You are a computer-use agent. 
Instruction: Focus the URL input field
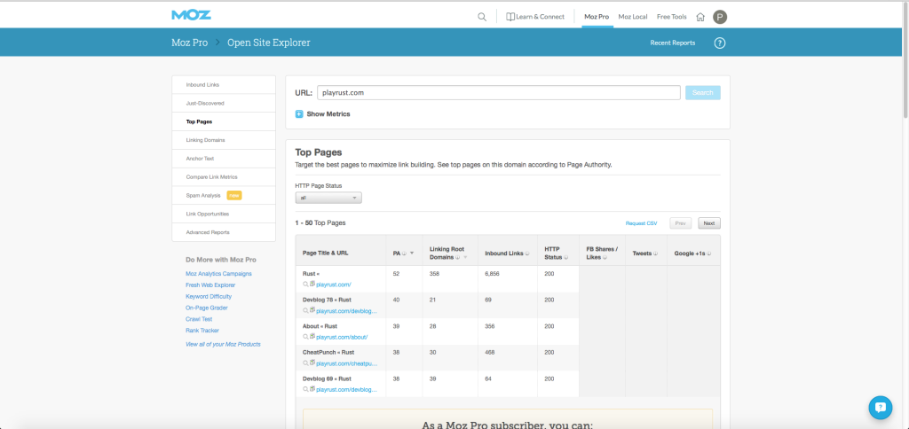(x=499, y=93)
